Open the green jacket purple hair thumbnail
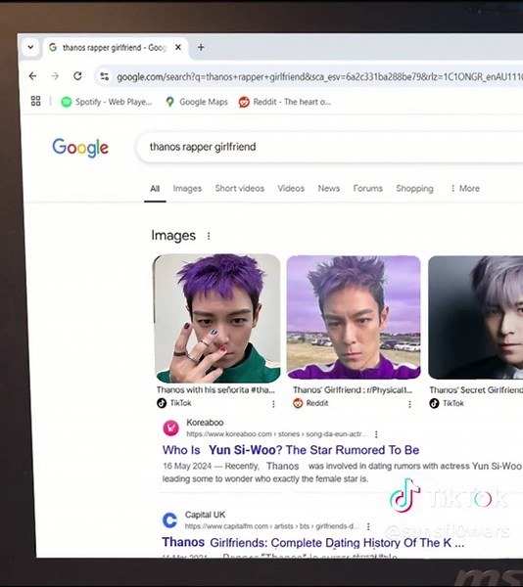 pyautogui.click(x=216, y=318)
